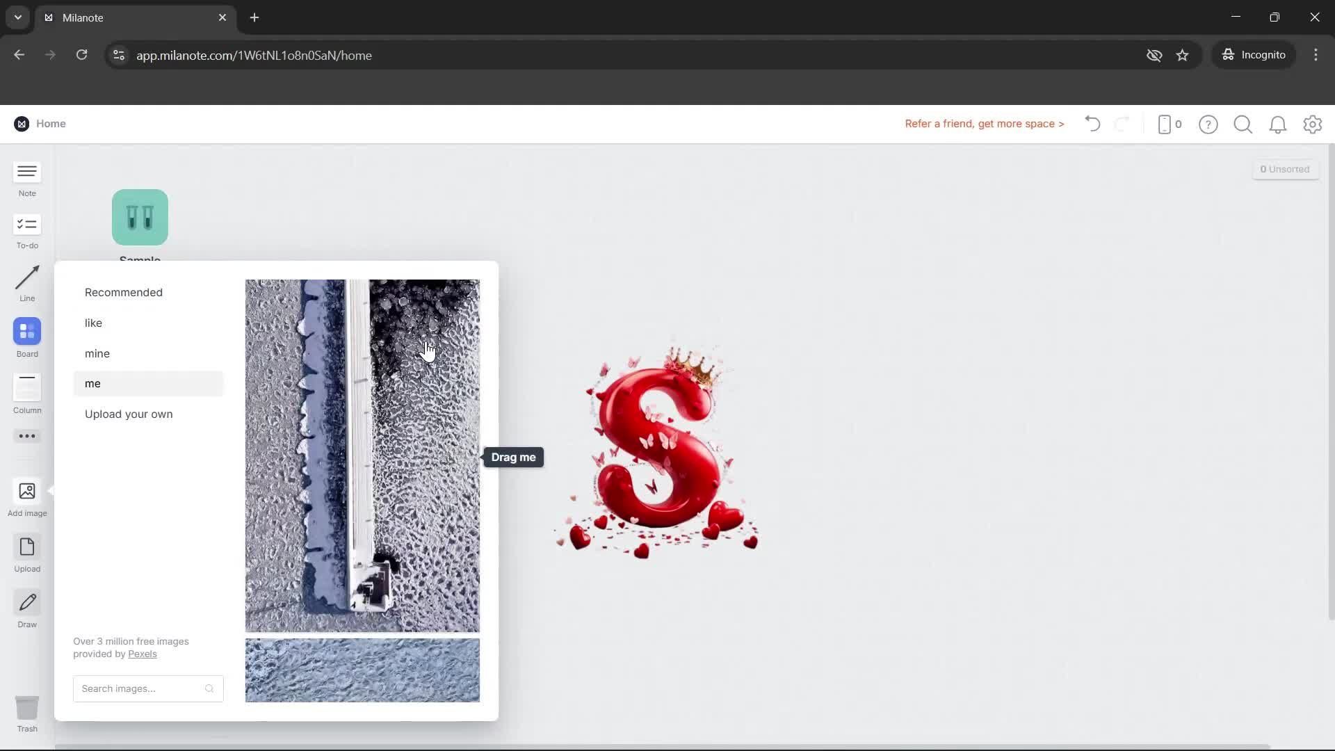Open the Pexels link in the image panel

pos(143,654)
